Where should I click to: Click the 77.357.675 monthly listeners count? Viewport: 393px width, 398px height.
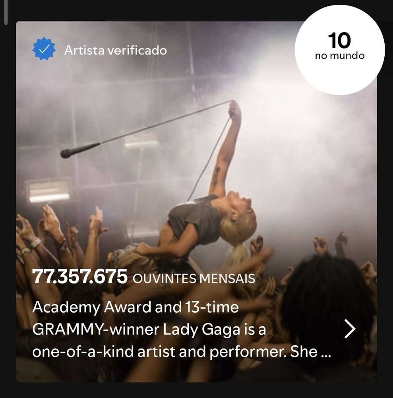(x=79, y=277)
